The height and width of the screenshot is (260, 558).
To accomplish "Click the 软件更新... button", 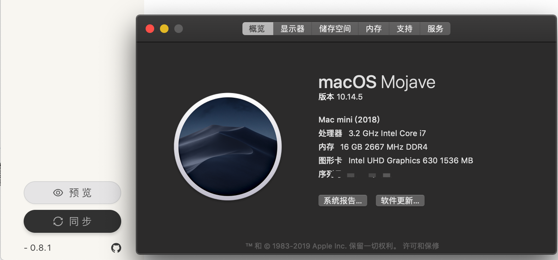I will click(400, 201).
